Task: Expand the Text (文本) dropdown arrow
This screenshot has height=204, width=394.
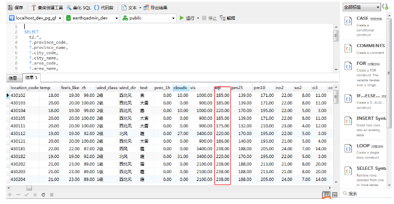Action: point(140,8)
